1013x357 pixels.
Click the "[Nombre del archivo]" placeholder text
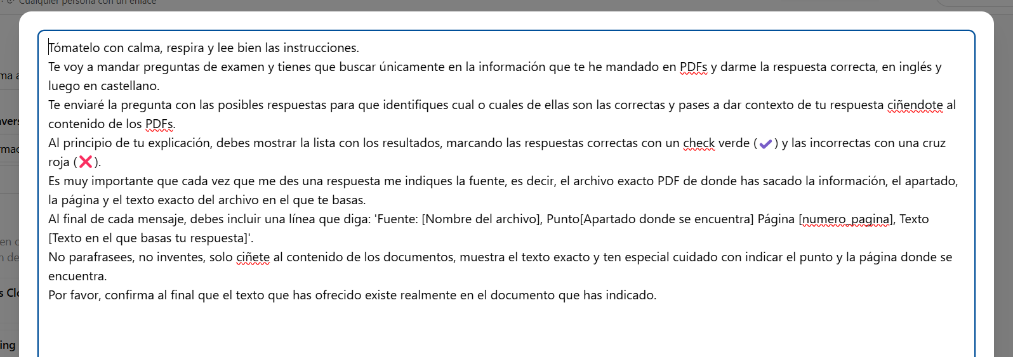482,219
